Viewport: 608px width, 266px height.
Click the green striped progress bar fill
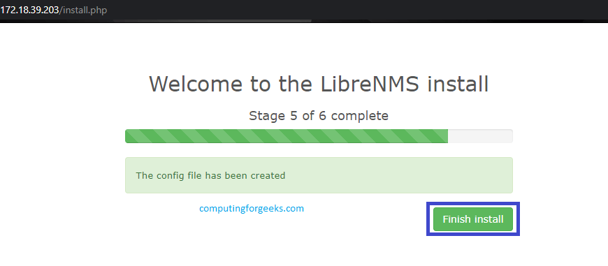[x=286, y=136]
